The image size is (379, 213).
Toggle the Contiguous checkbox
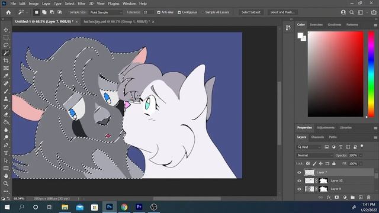179,12
